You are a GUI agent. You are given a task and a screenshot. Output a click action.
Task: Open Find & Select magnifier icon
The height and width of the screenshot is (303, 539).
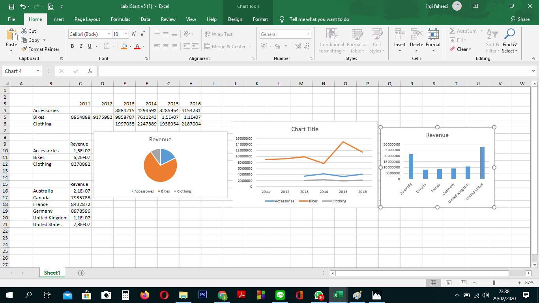tap(510, 34)
